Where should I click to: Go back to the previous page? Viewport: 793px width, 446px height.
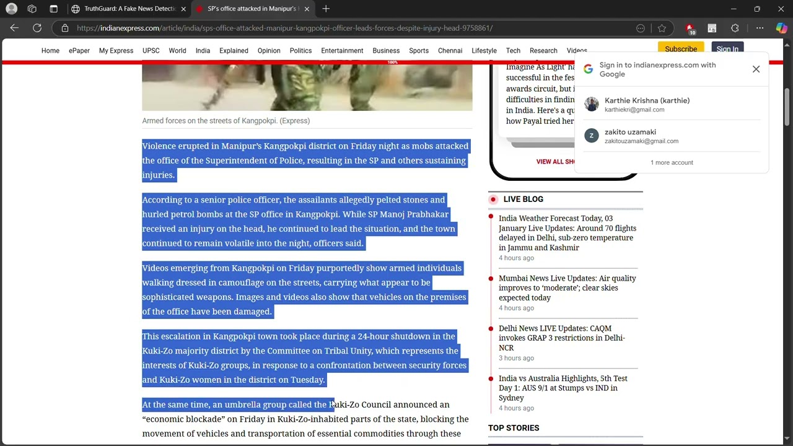14,28
